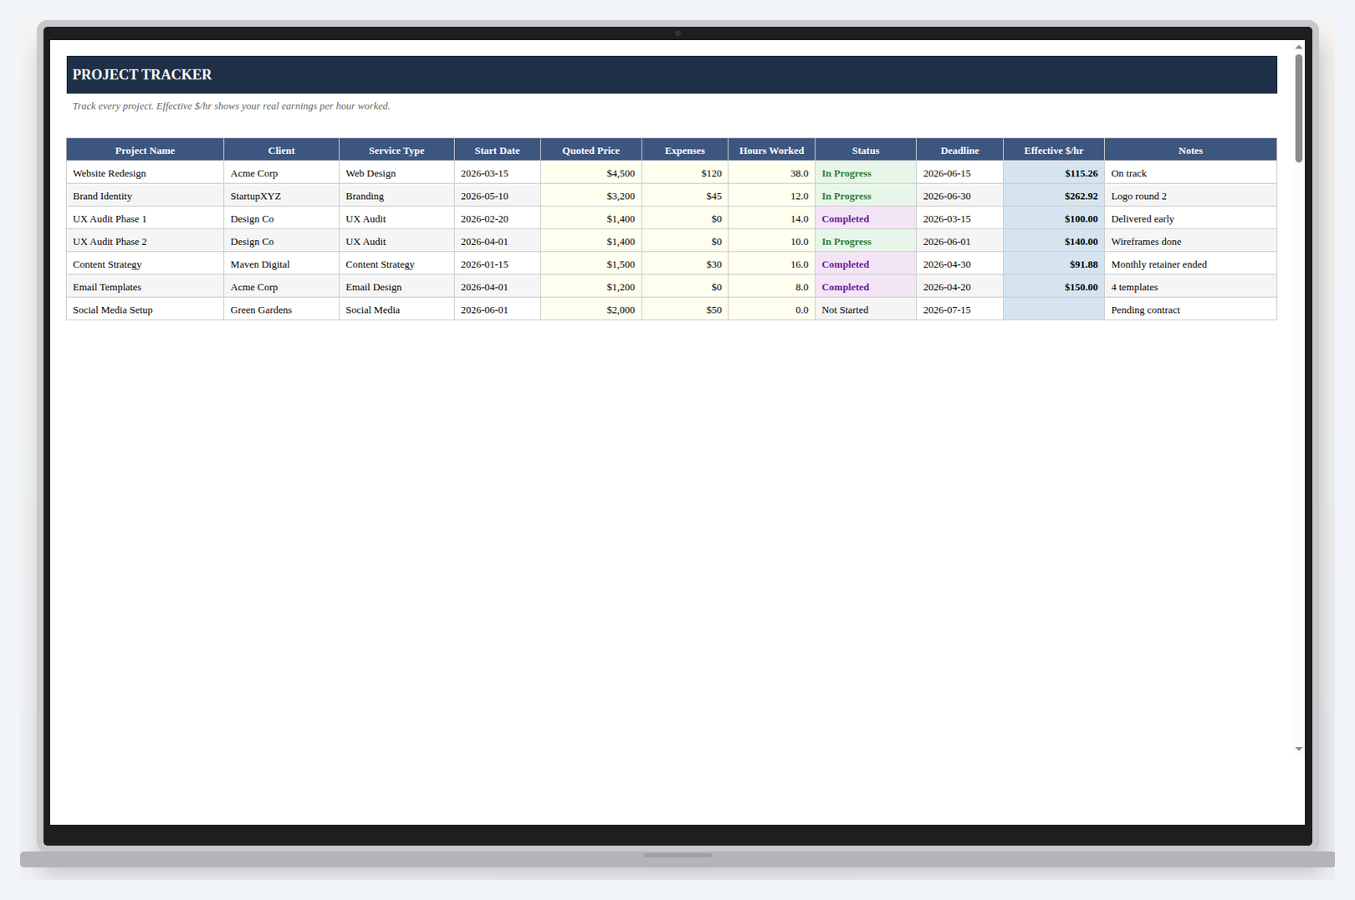Click the Maven Digital client cell

281,263
